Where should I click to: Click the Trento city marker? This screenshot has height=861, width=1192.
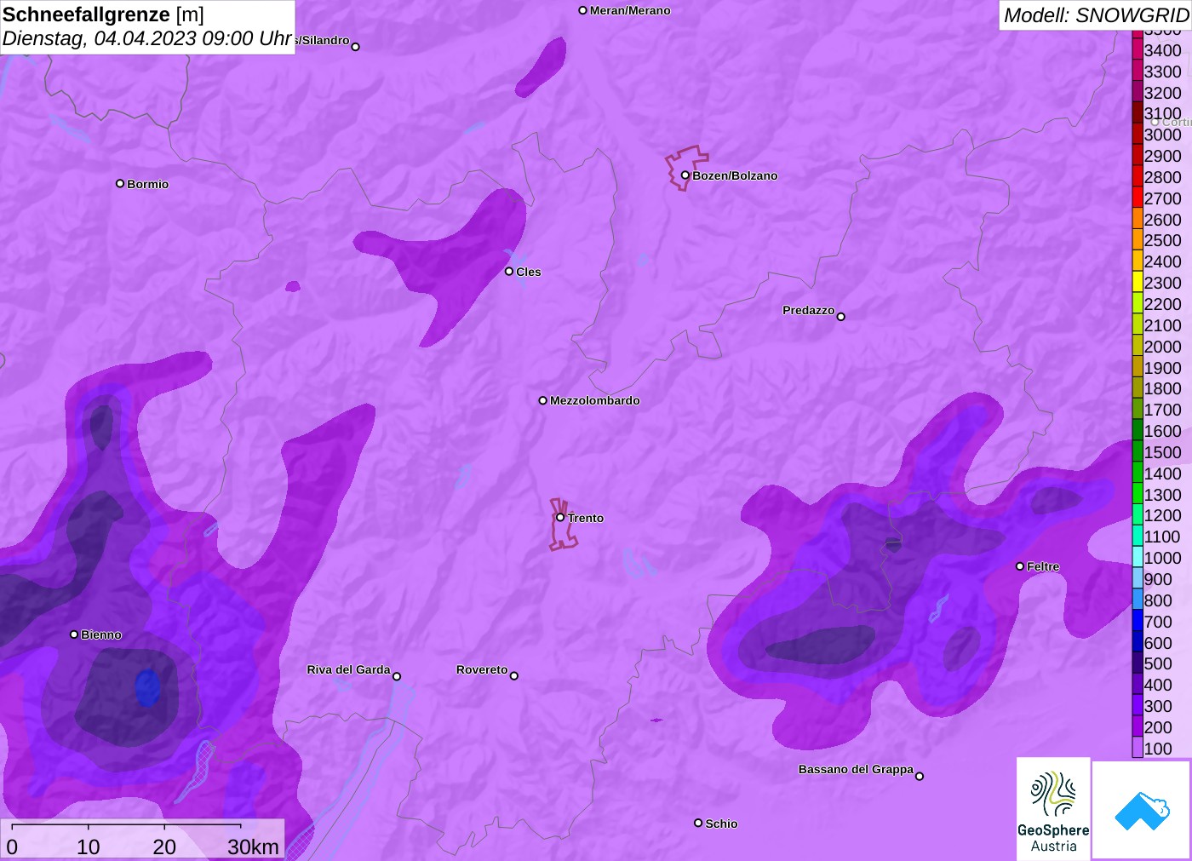(x=560, y=517)
